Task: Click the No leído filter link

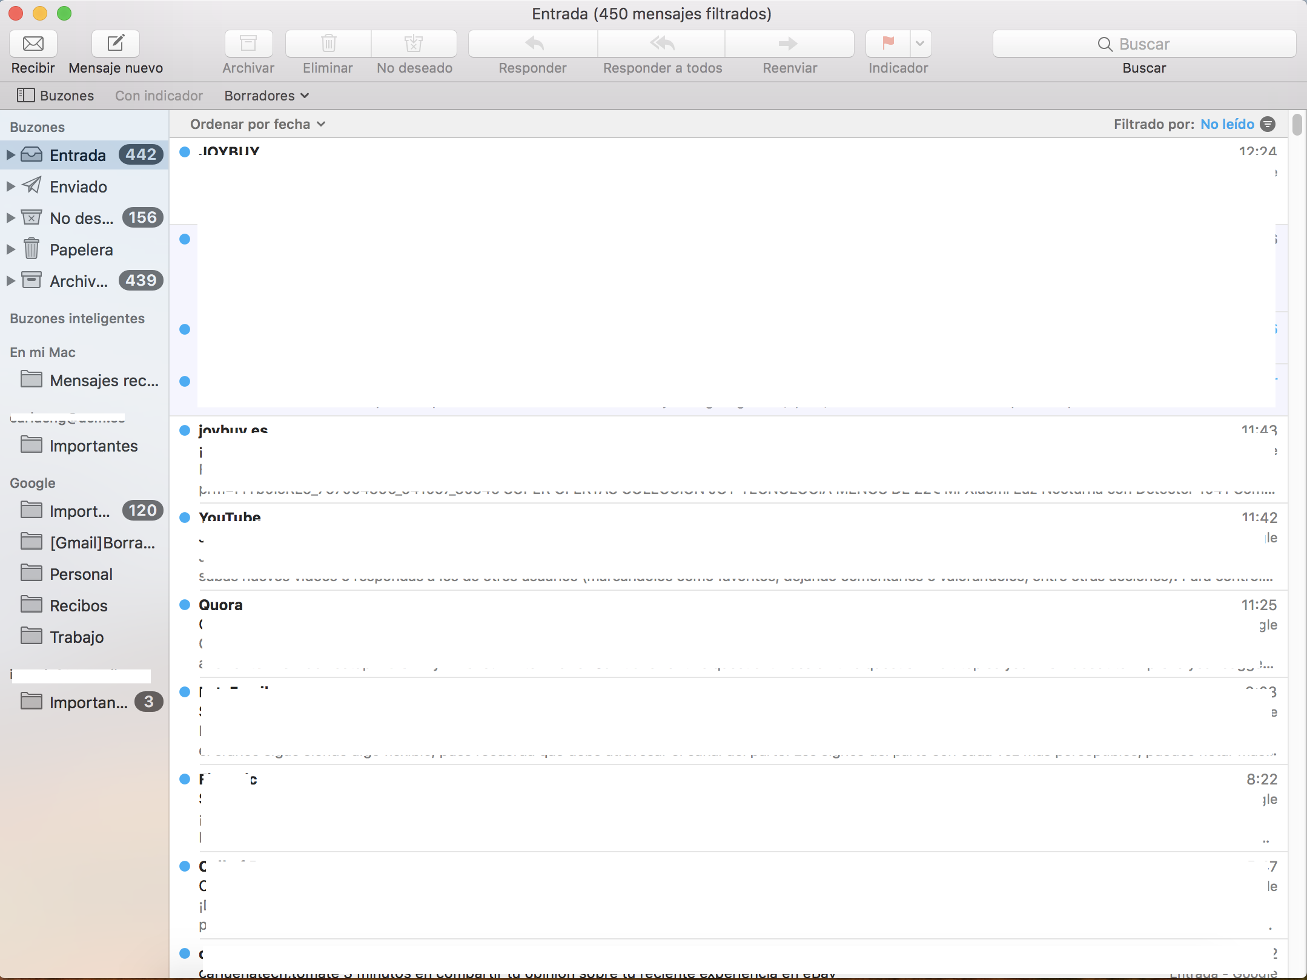Action: coord(1227,124)
